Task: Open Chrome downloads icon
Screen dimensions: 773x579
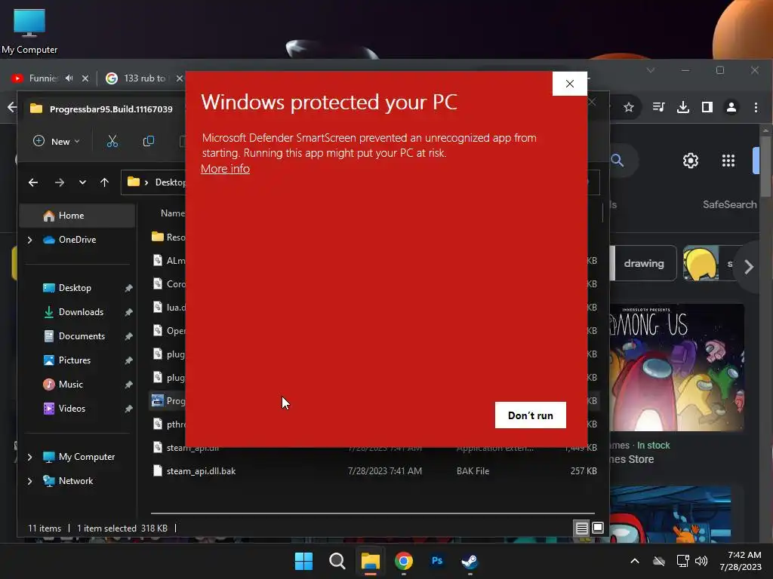Action: click(x=682, y=107)
